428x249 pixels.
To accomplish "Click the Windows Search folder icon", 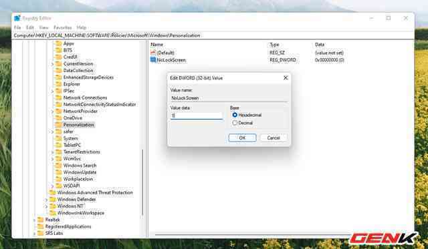I will [58, 166].
